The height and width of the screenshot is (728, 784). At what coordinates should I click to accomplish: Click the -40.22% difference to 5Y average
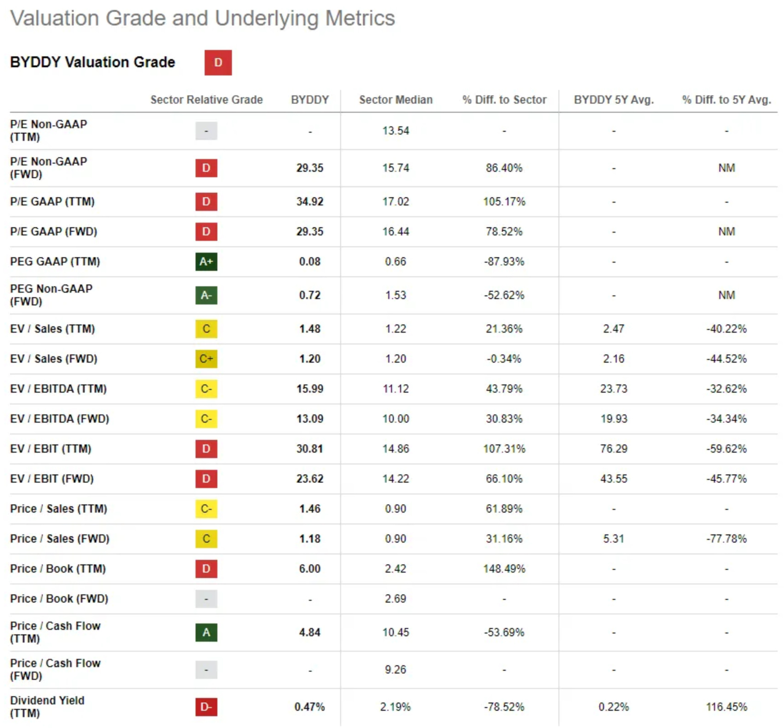726,329
